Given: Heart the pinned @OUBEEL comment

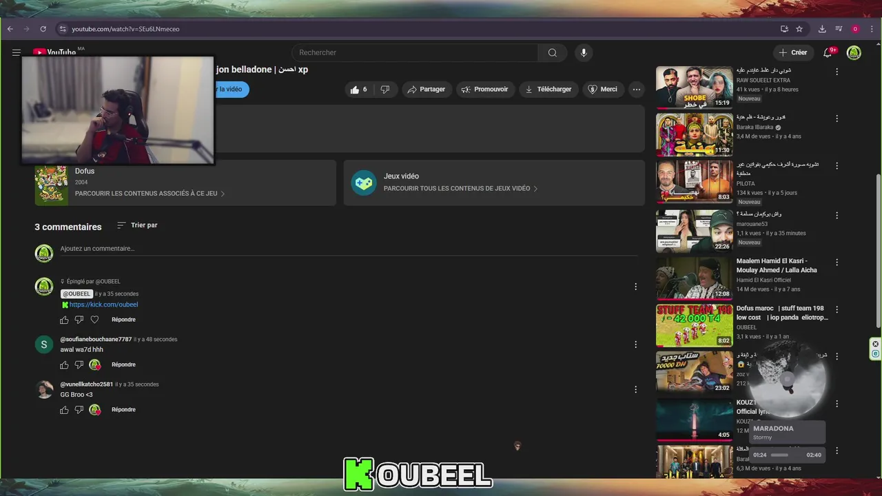Looking at the screenshot, I should pyautogui.click(x=94, y=320).
